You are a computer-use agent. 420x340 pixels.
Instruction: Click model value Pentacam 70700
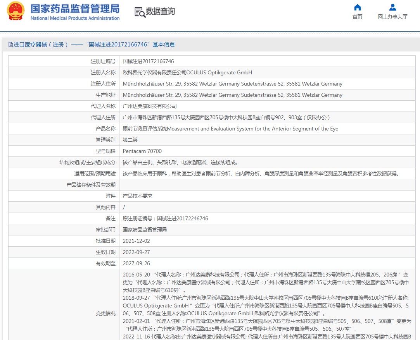pyautogui.click(x=142, y=151)
